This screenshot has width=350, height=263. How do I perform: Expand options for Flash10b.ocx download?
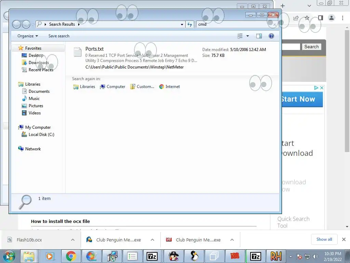tap(73, 240)
